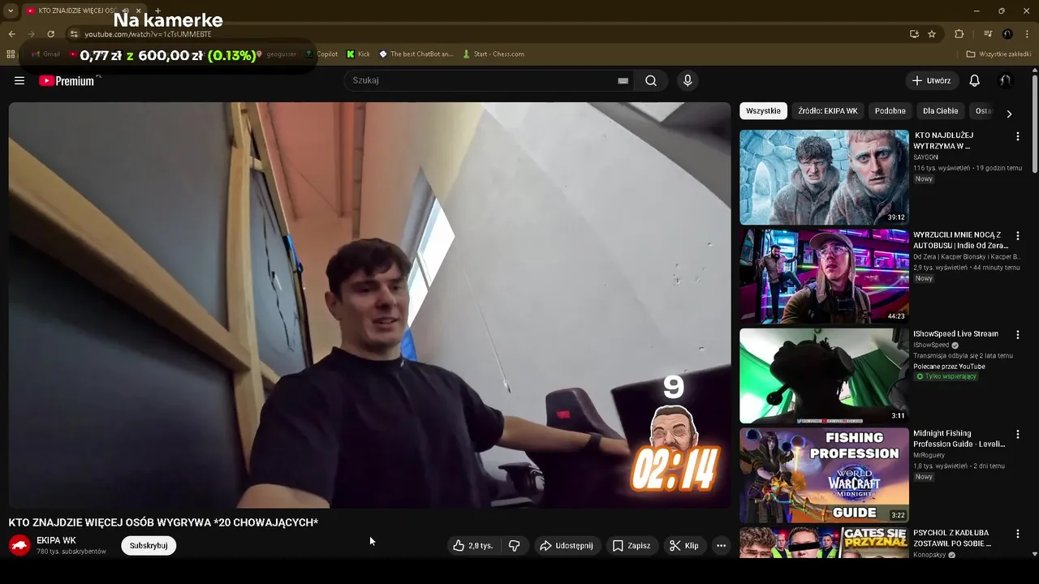Click the on-screen keyboard icon in search box

coord(623,80)
